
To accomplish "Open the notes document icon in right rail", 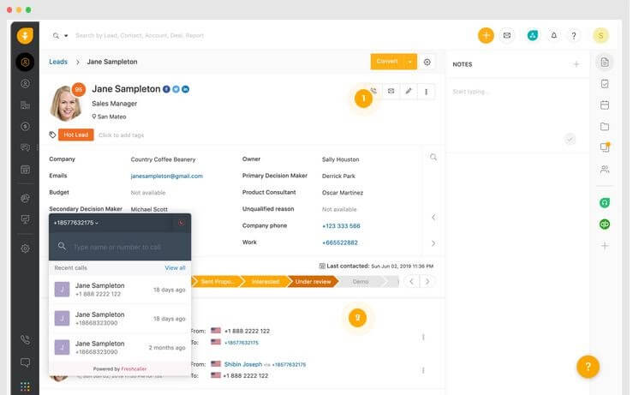I will tap(605, 63).
